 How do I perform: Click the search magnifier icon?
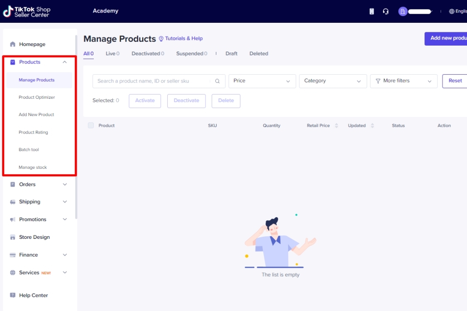(218, 81)
